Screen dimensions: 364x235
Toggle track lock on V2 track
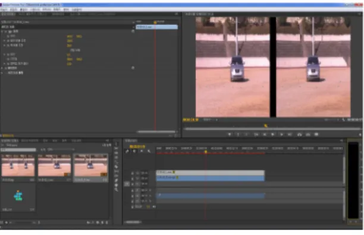pyautogui.click(x=132, y=179)
